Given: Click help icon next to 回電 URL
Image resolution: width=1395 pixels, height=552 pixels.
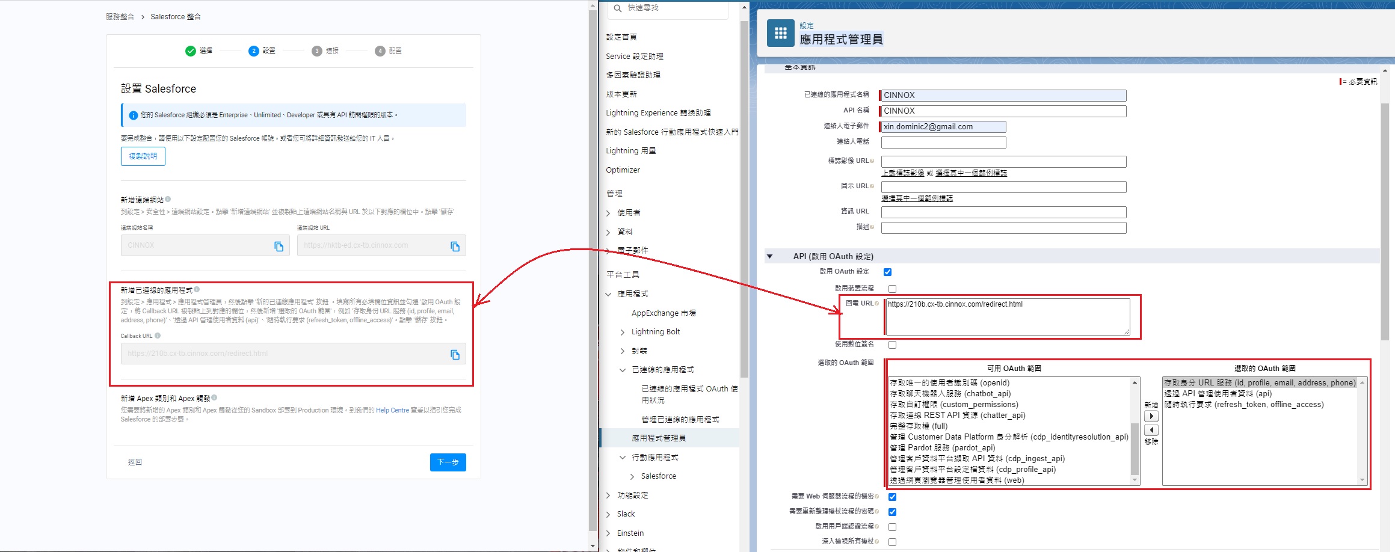Looking at the screenshot, I should pyautogui.click(x=876, y=304).
